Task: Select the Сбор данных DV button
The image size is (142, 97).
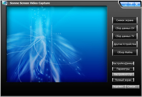Action: pos(125,28)
